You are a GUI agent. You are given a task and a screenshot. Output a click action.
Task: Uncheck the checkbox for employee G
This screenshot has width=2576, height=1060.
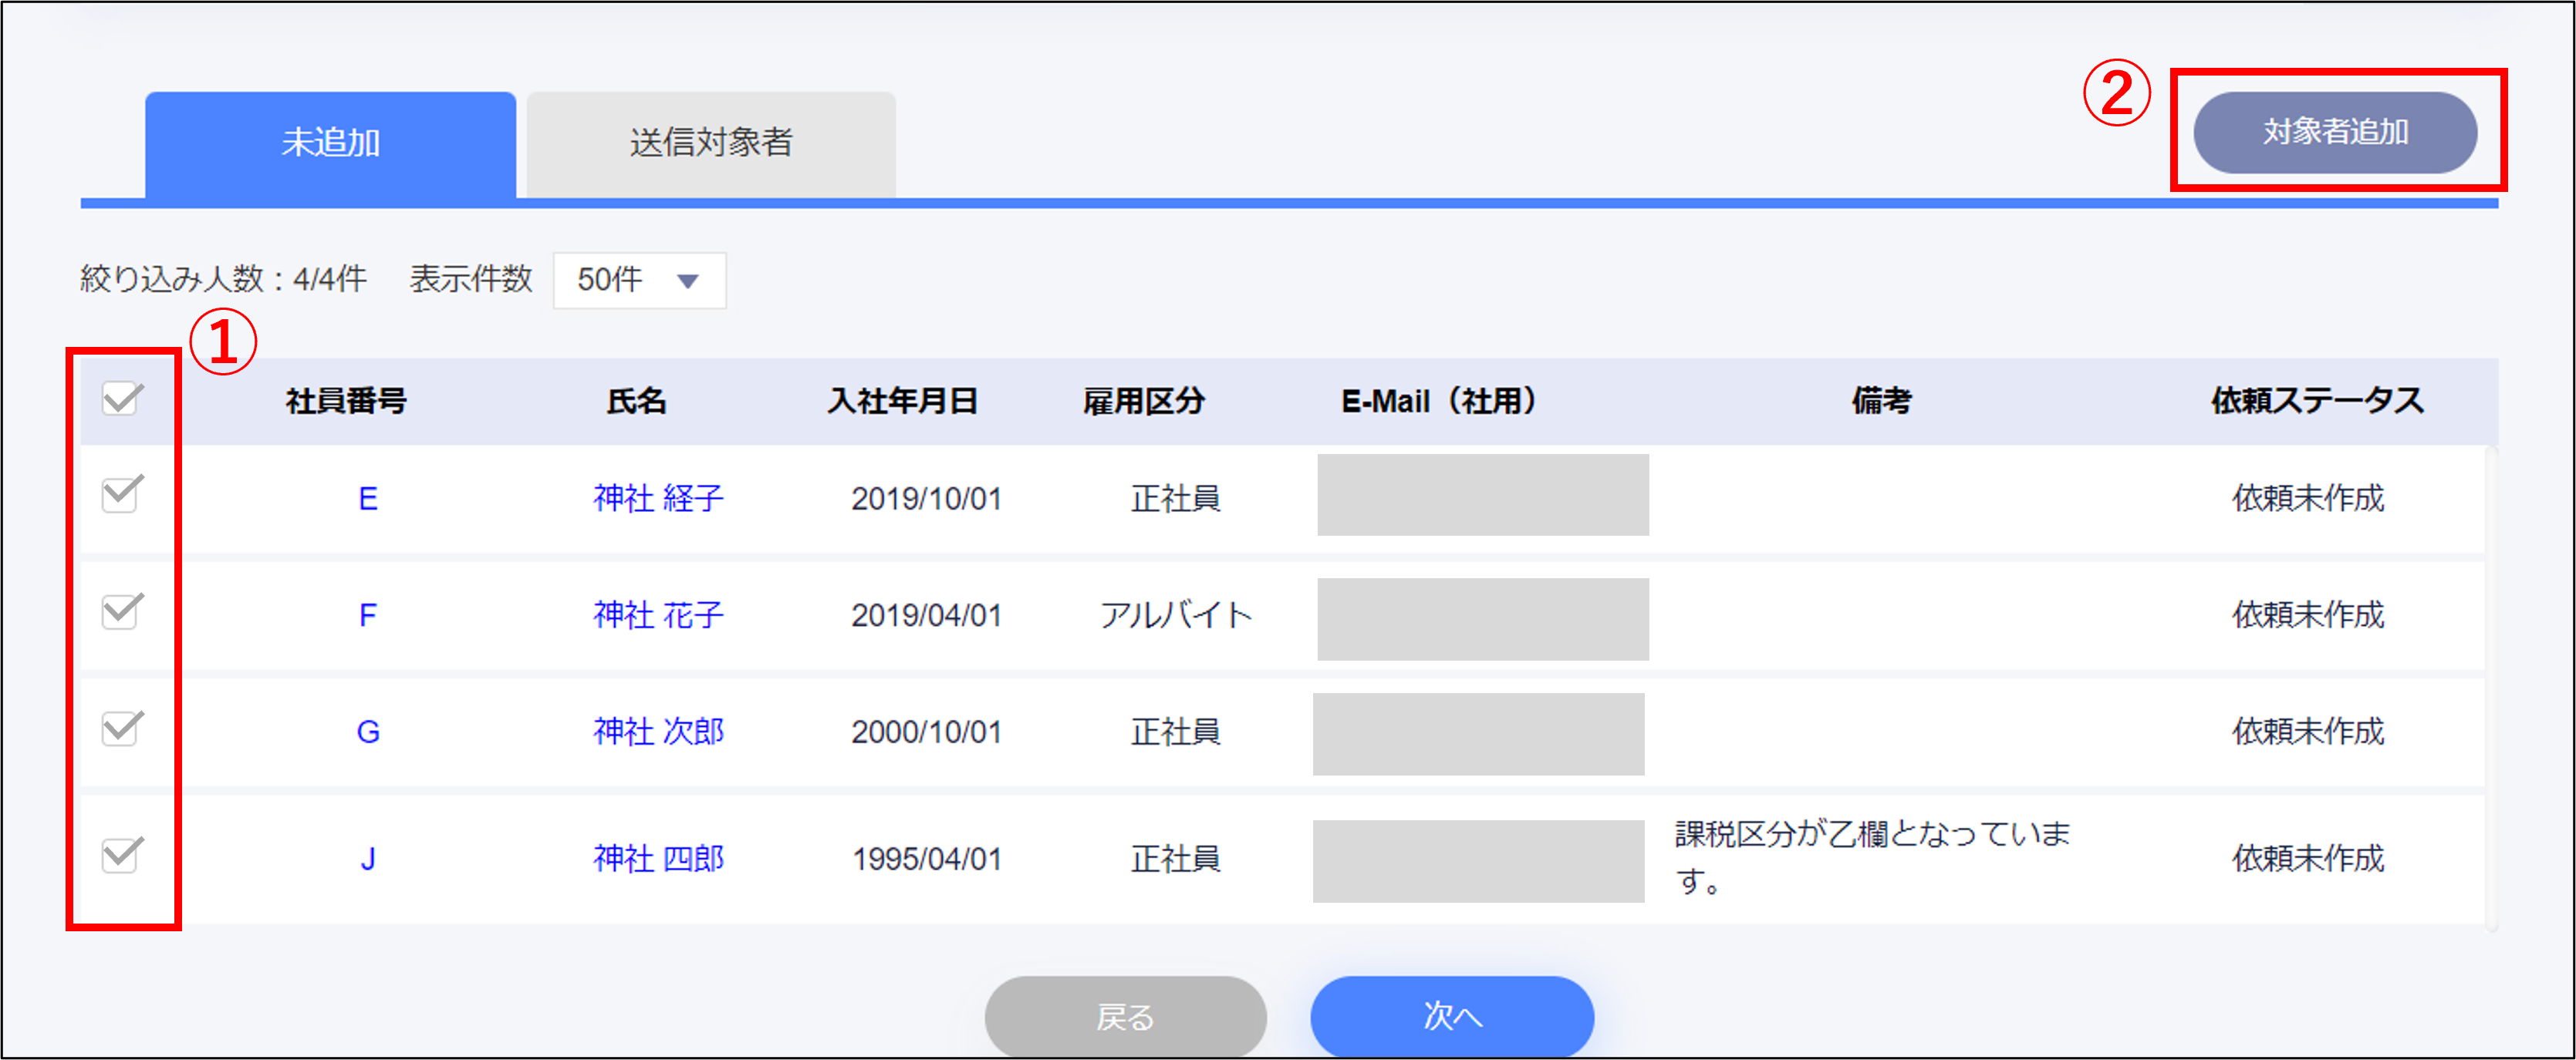(x=121, y=729)
